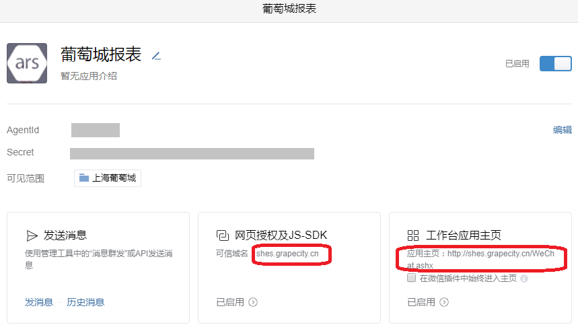Click the 发送消息 card heading
The width and height of the screenshot is (578, 327).
pyautogui.click(x=65, y=235)
